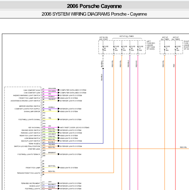Click Fuse 17 15A in the right fuse box
This screenshot has height=190, width=189.
[x=168, y=48]
